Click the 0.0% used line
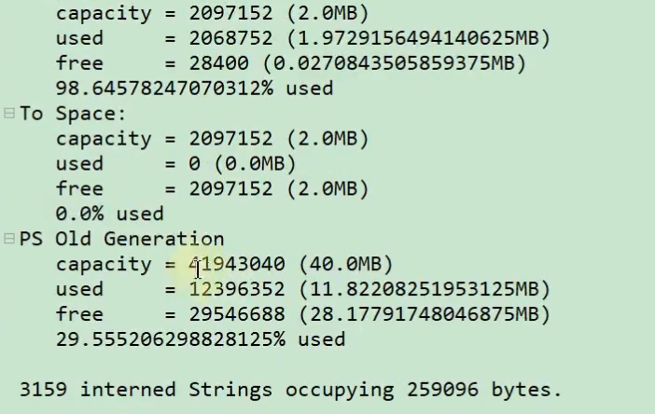The image size is (655, 414). [109, 214]
